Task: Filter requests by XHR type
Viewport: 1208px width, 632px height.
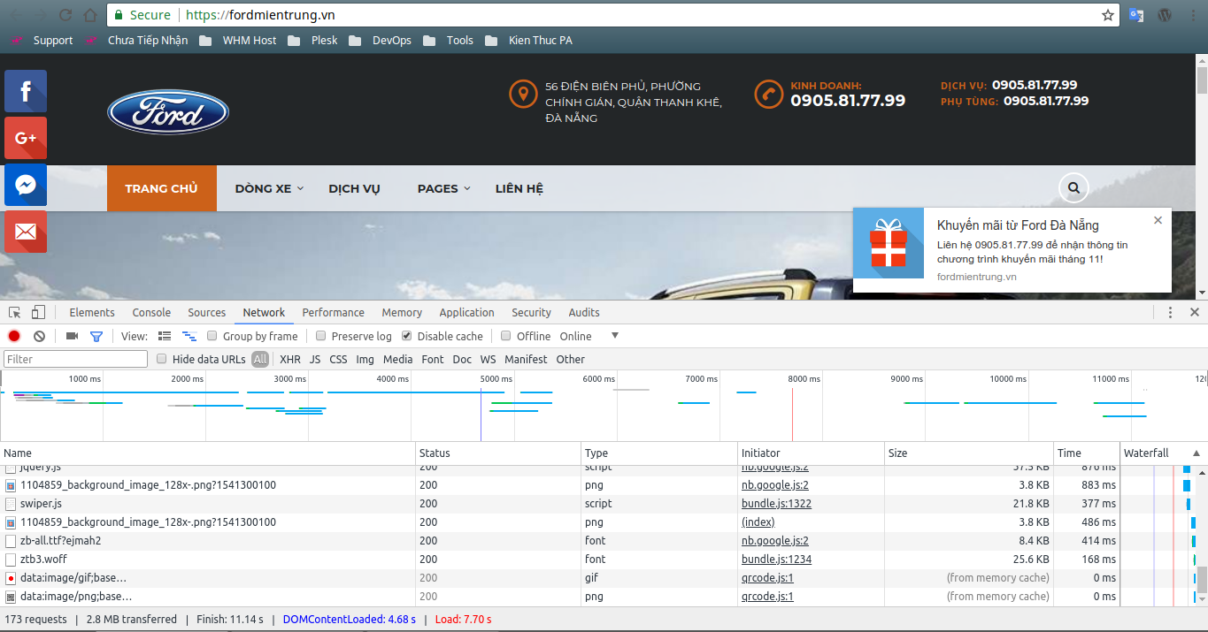Action: tap(290, 359)
